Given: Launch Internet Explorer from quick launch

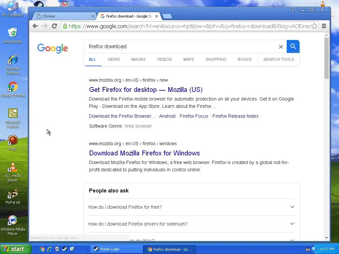Looking at the screenshot, I should [50, 249].
